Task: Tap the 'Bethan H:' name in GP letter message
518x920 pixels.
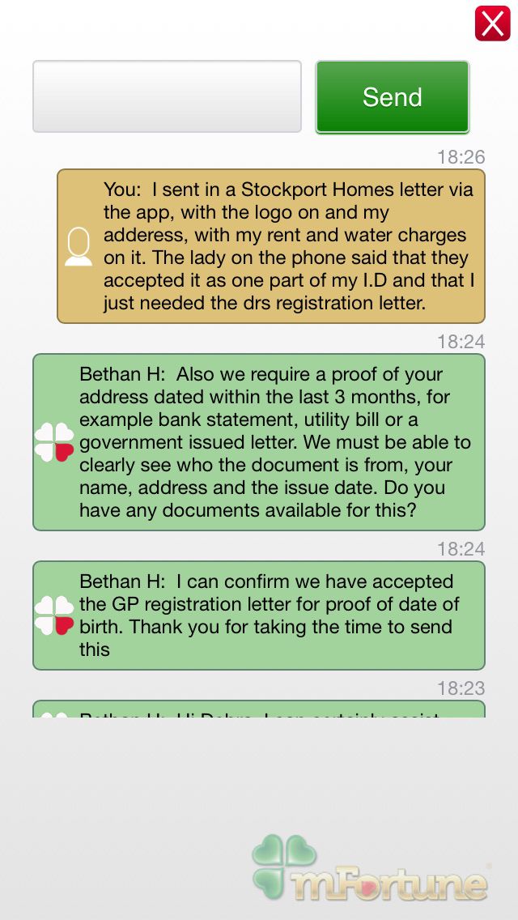Action: (x=122, y=581)
